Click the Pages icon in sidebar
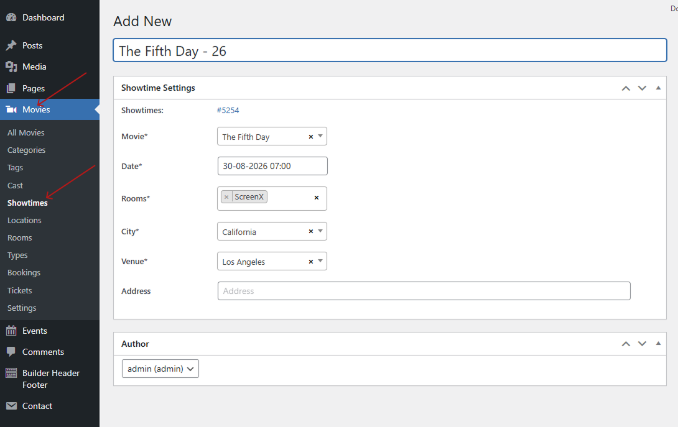The height and width of the screenshot is (427, 678). click(x=11, y=88)
